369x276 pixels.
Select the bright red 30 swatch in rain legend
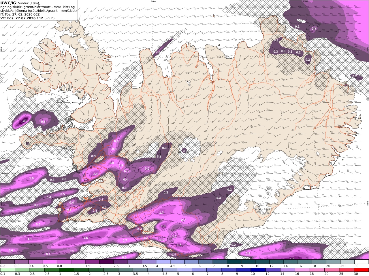361,270
